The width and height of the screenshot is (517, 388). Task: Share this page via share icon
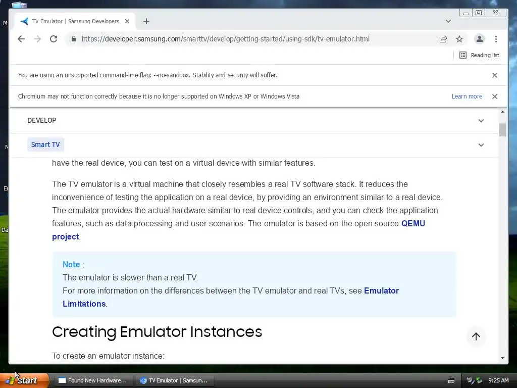443,39
